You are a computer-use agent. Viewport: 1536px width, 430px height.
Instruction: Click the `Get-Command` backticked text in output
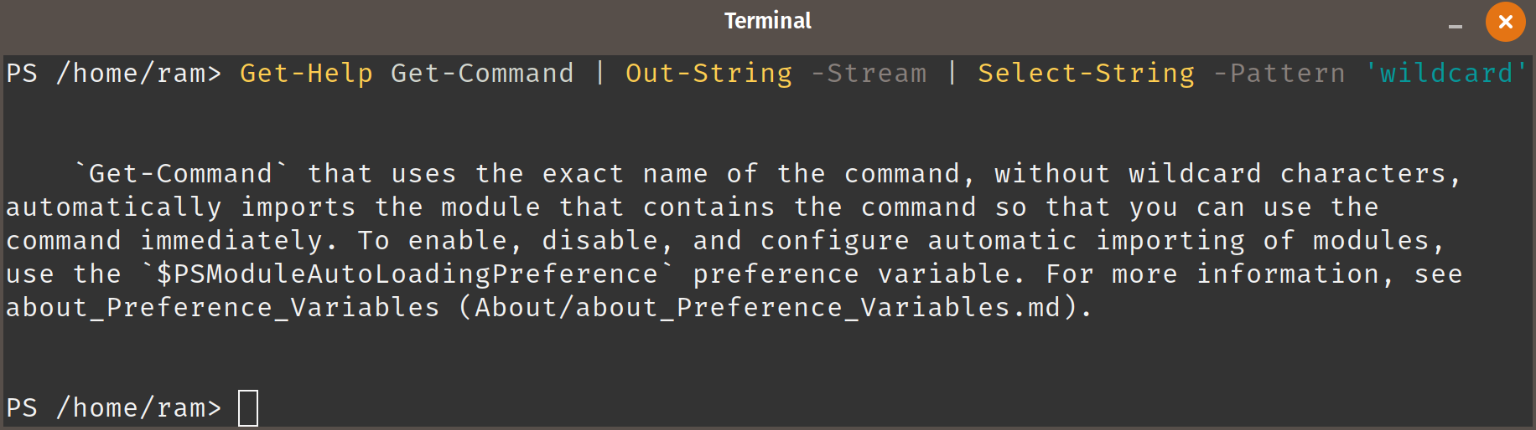[x=181, y=174]
